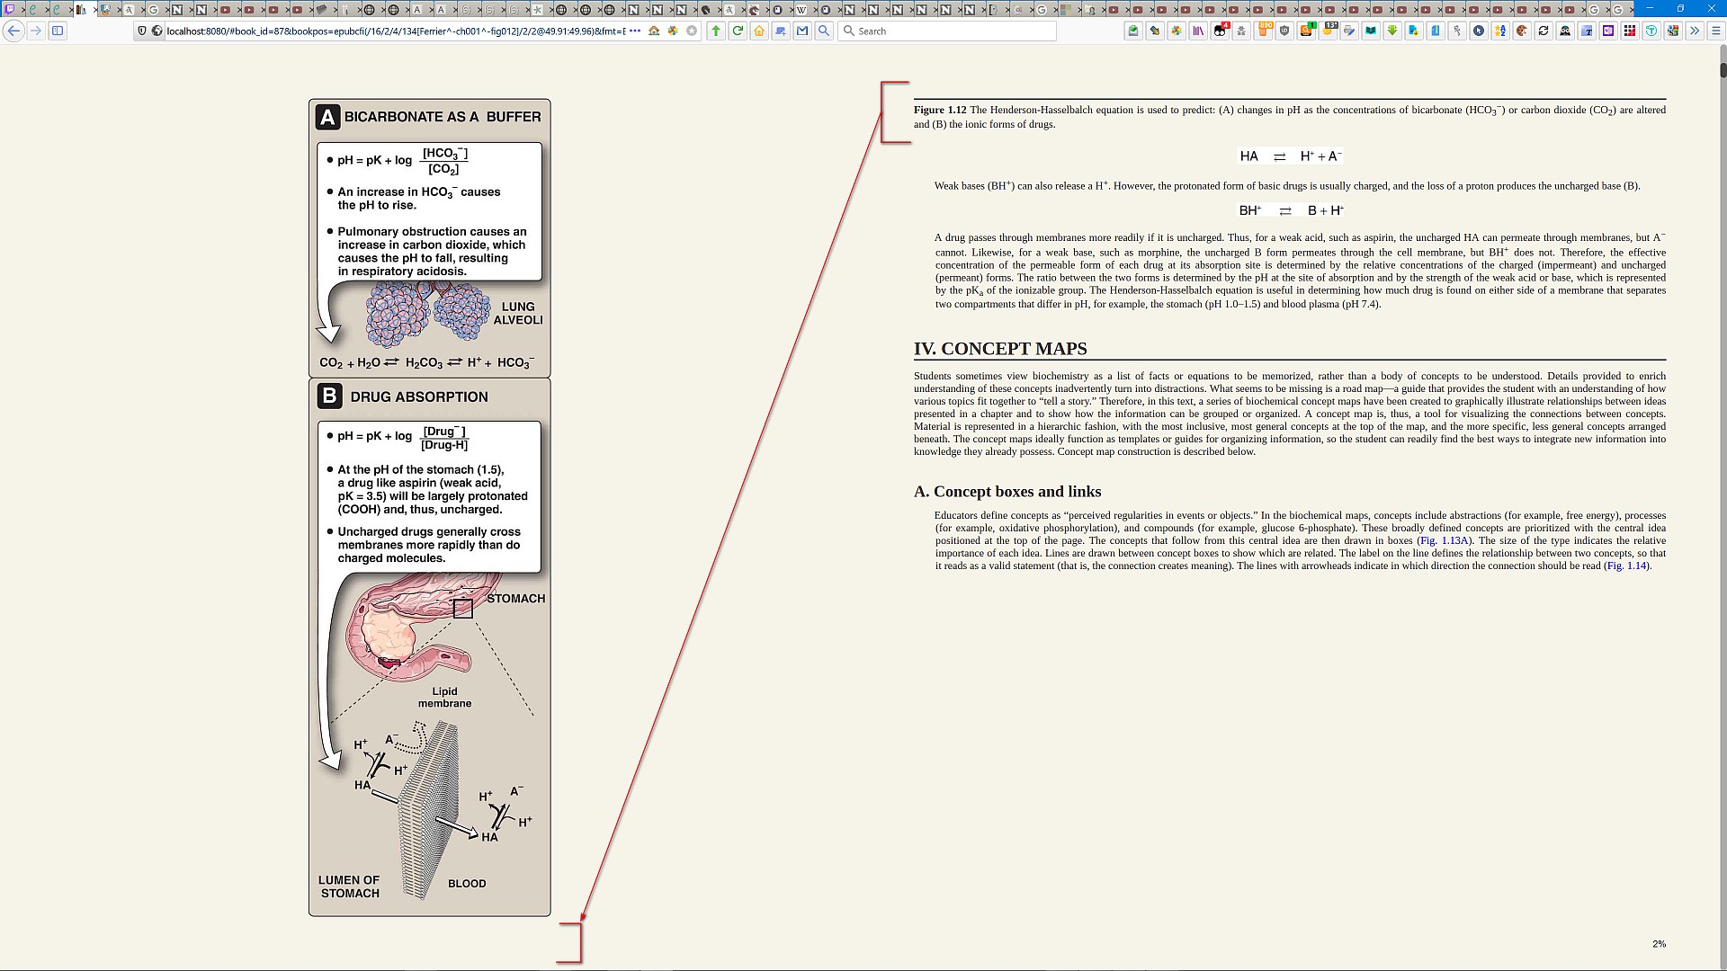The height and width of the screenshot is (971, 1727).
Task: Follow the Fig. 1.13A link
Action: 1444,540
